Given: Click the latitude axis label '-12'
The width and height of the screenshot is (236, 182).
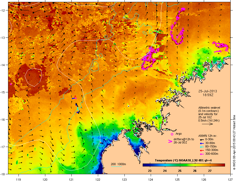Looking at the screenshot, I should click(x=3, y=10).
